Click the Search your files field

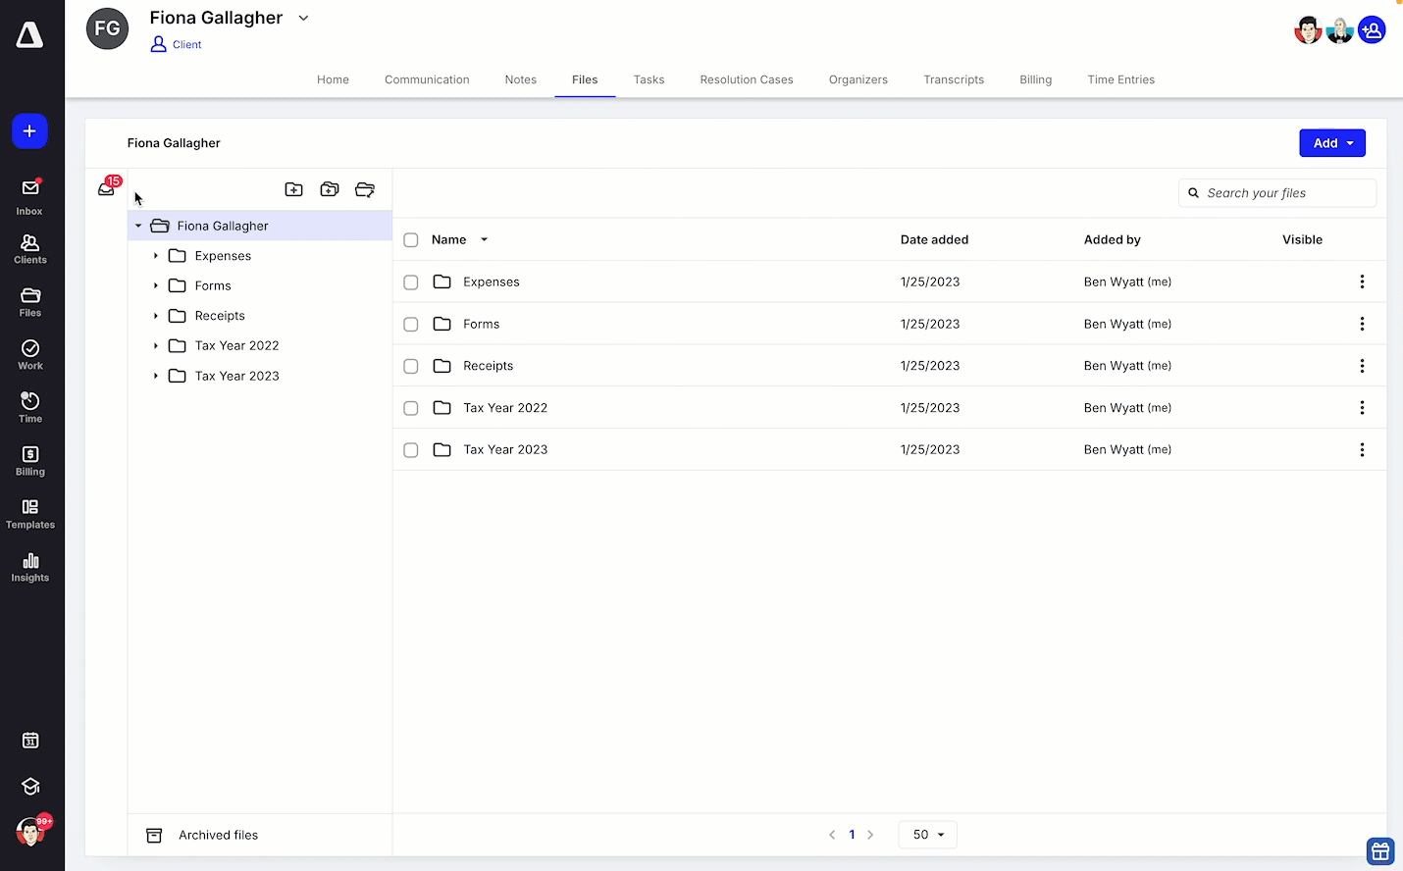1277,193
